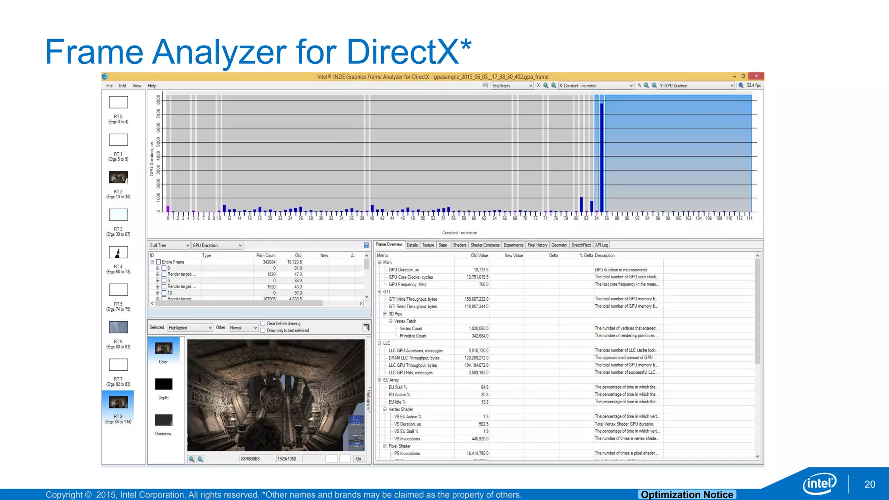
Task: Switch to the Shaders tab
Action: (460, 245)
